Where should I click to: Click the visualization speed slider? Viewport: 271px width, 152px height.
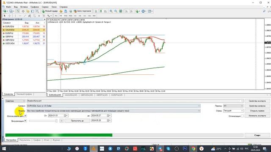coord(43,121)
